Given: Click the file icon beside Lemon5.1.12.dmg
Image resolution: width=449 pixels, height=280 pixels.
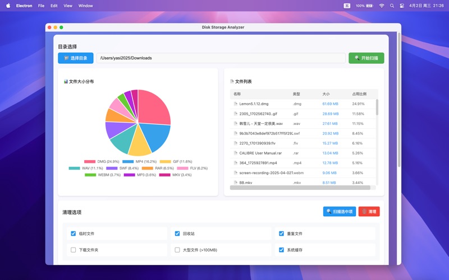Looking at the screenshot, I should tap(235, 104).
